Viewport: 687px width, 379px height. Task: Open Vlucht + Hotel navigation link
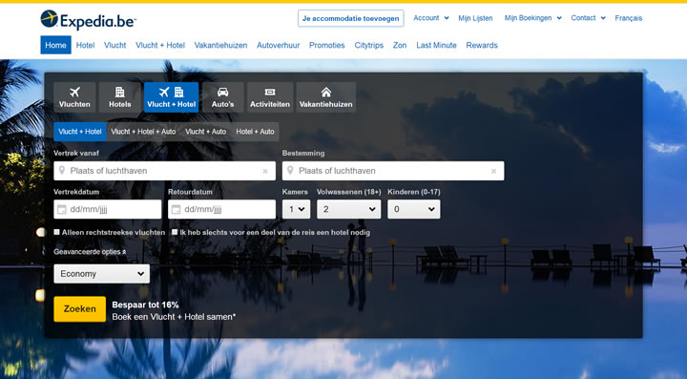pos(160,45)
